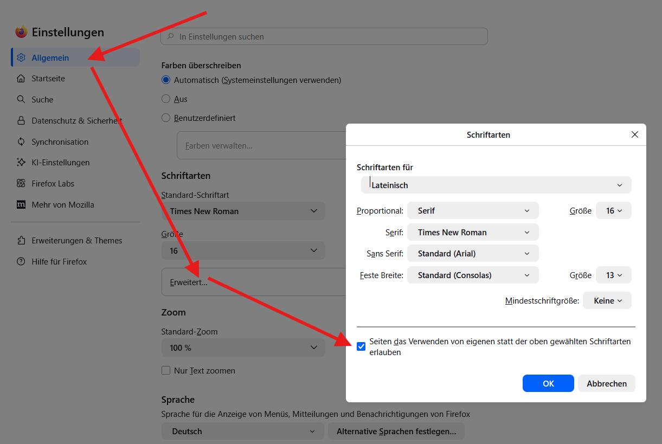Image resolution: width=662 pixels, height=444 pixels.
Task: Open the fixed-width Größe 13 dropdown
Action: tap(614, 275)
